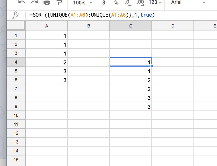The width and height of the screenshot is (217, 166).
Task: Open the 123 more formats dropdown
Action: click(155, 2)
